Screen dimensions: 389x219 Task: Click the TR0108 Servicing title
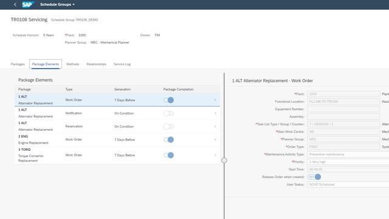point(29,19)
